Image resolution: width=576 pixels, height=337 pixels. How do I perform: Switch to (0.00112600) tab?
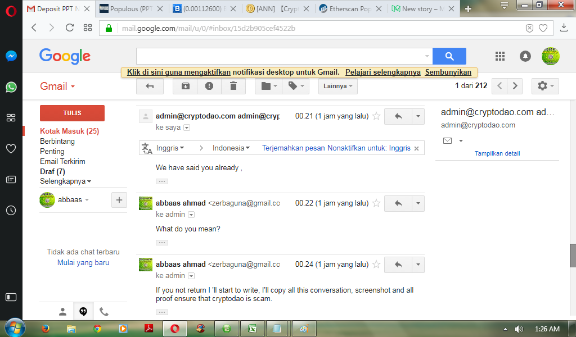coord(205,9)
